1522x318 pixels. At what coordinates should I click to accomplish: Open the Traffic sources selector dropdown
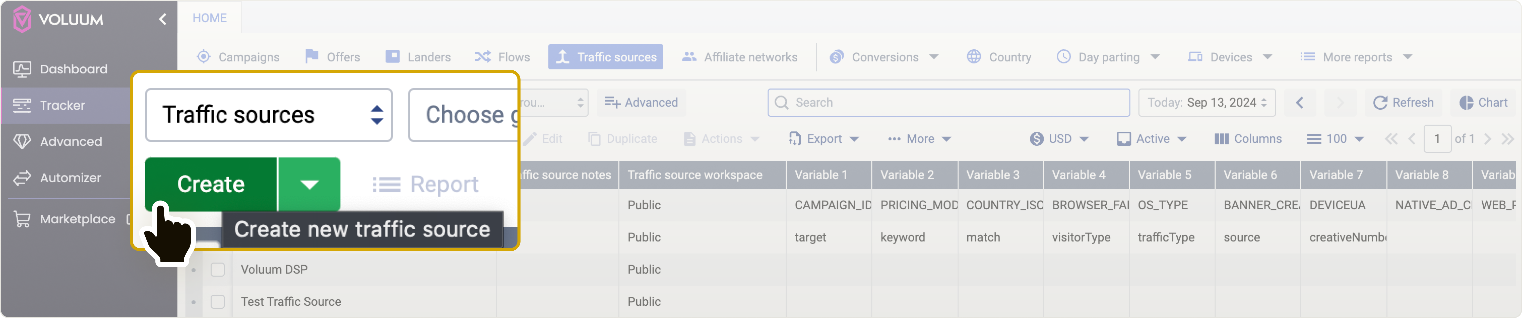(x=269, y=115)
